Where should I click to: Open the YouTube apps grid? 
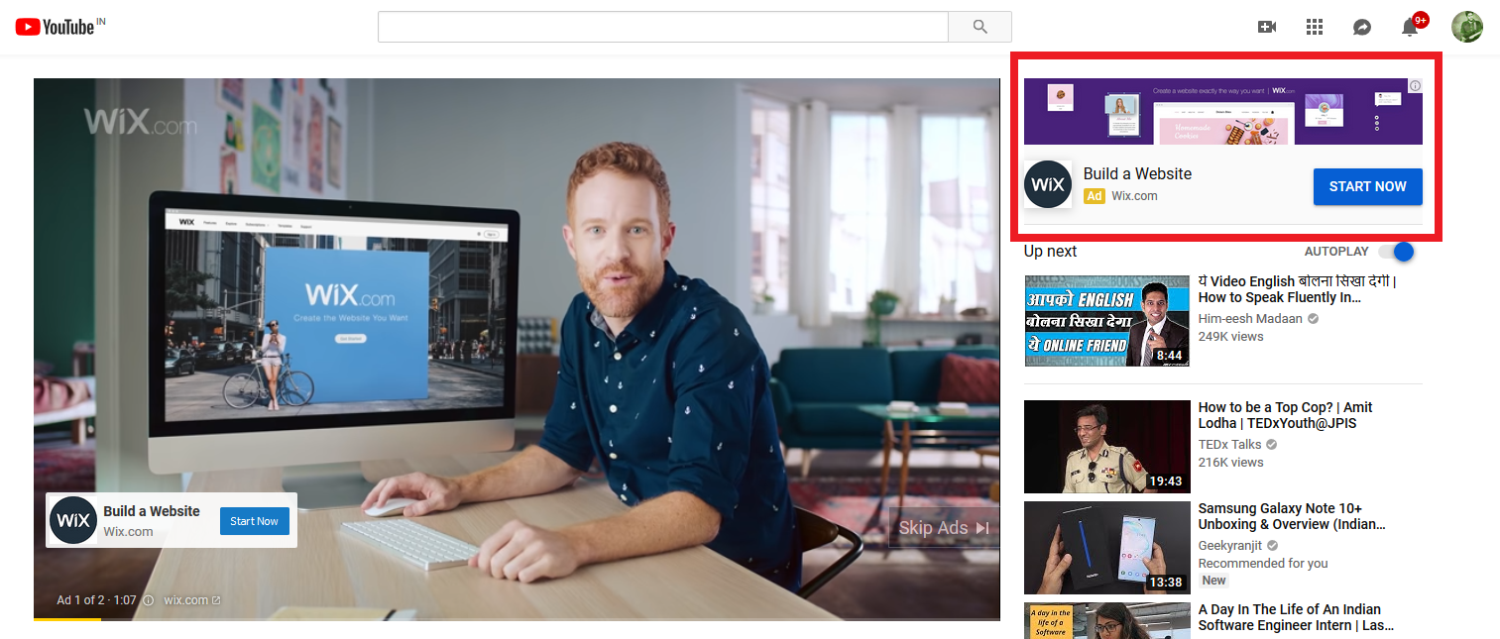click(x=1315, y=27)
